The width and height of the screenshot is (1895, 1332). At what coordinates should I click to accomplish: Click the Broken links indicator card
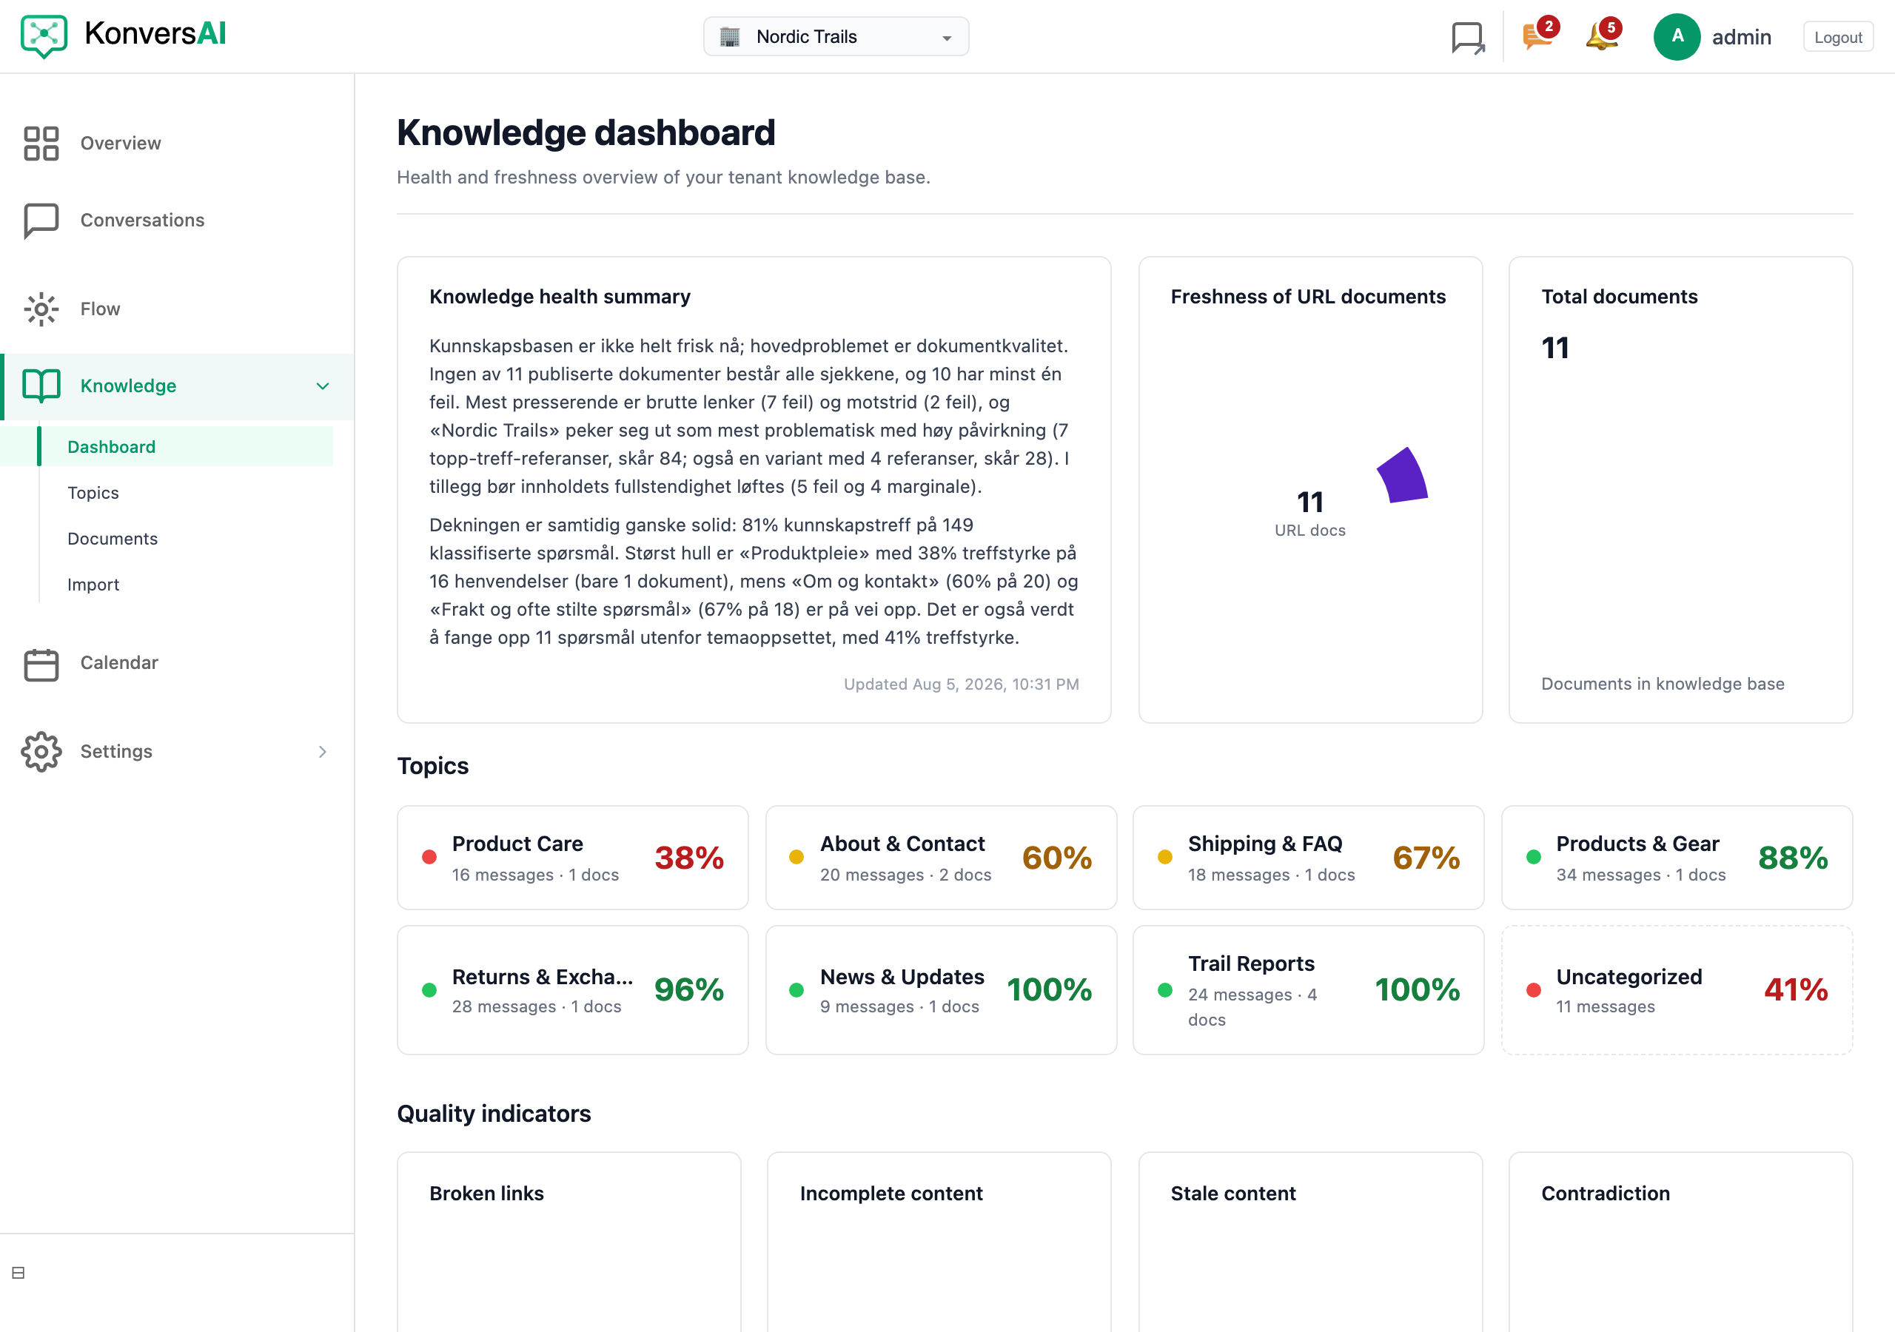[568, 1242]
